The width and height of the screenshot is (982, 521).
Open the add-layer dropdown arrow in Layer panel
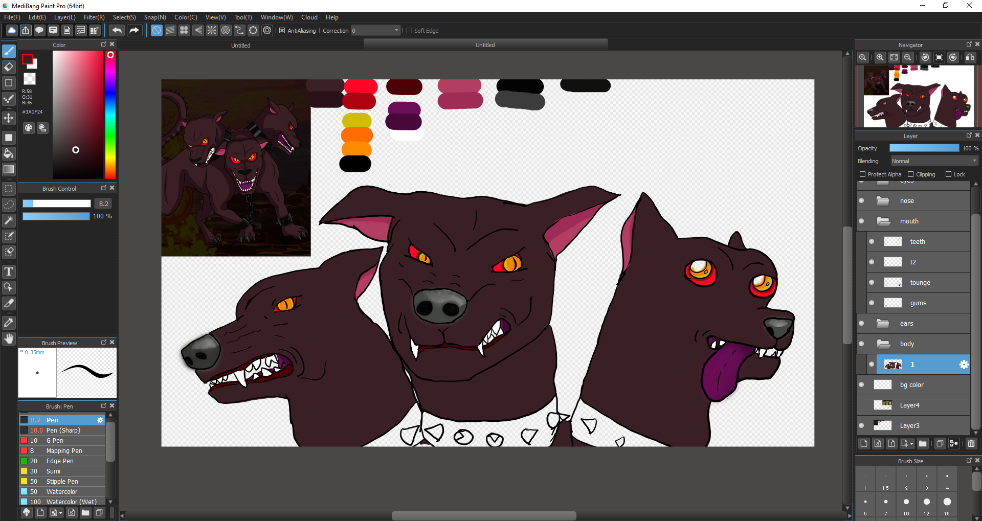911,444
